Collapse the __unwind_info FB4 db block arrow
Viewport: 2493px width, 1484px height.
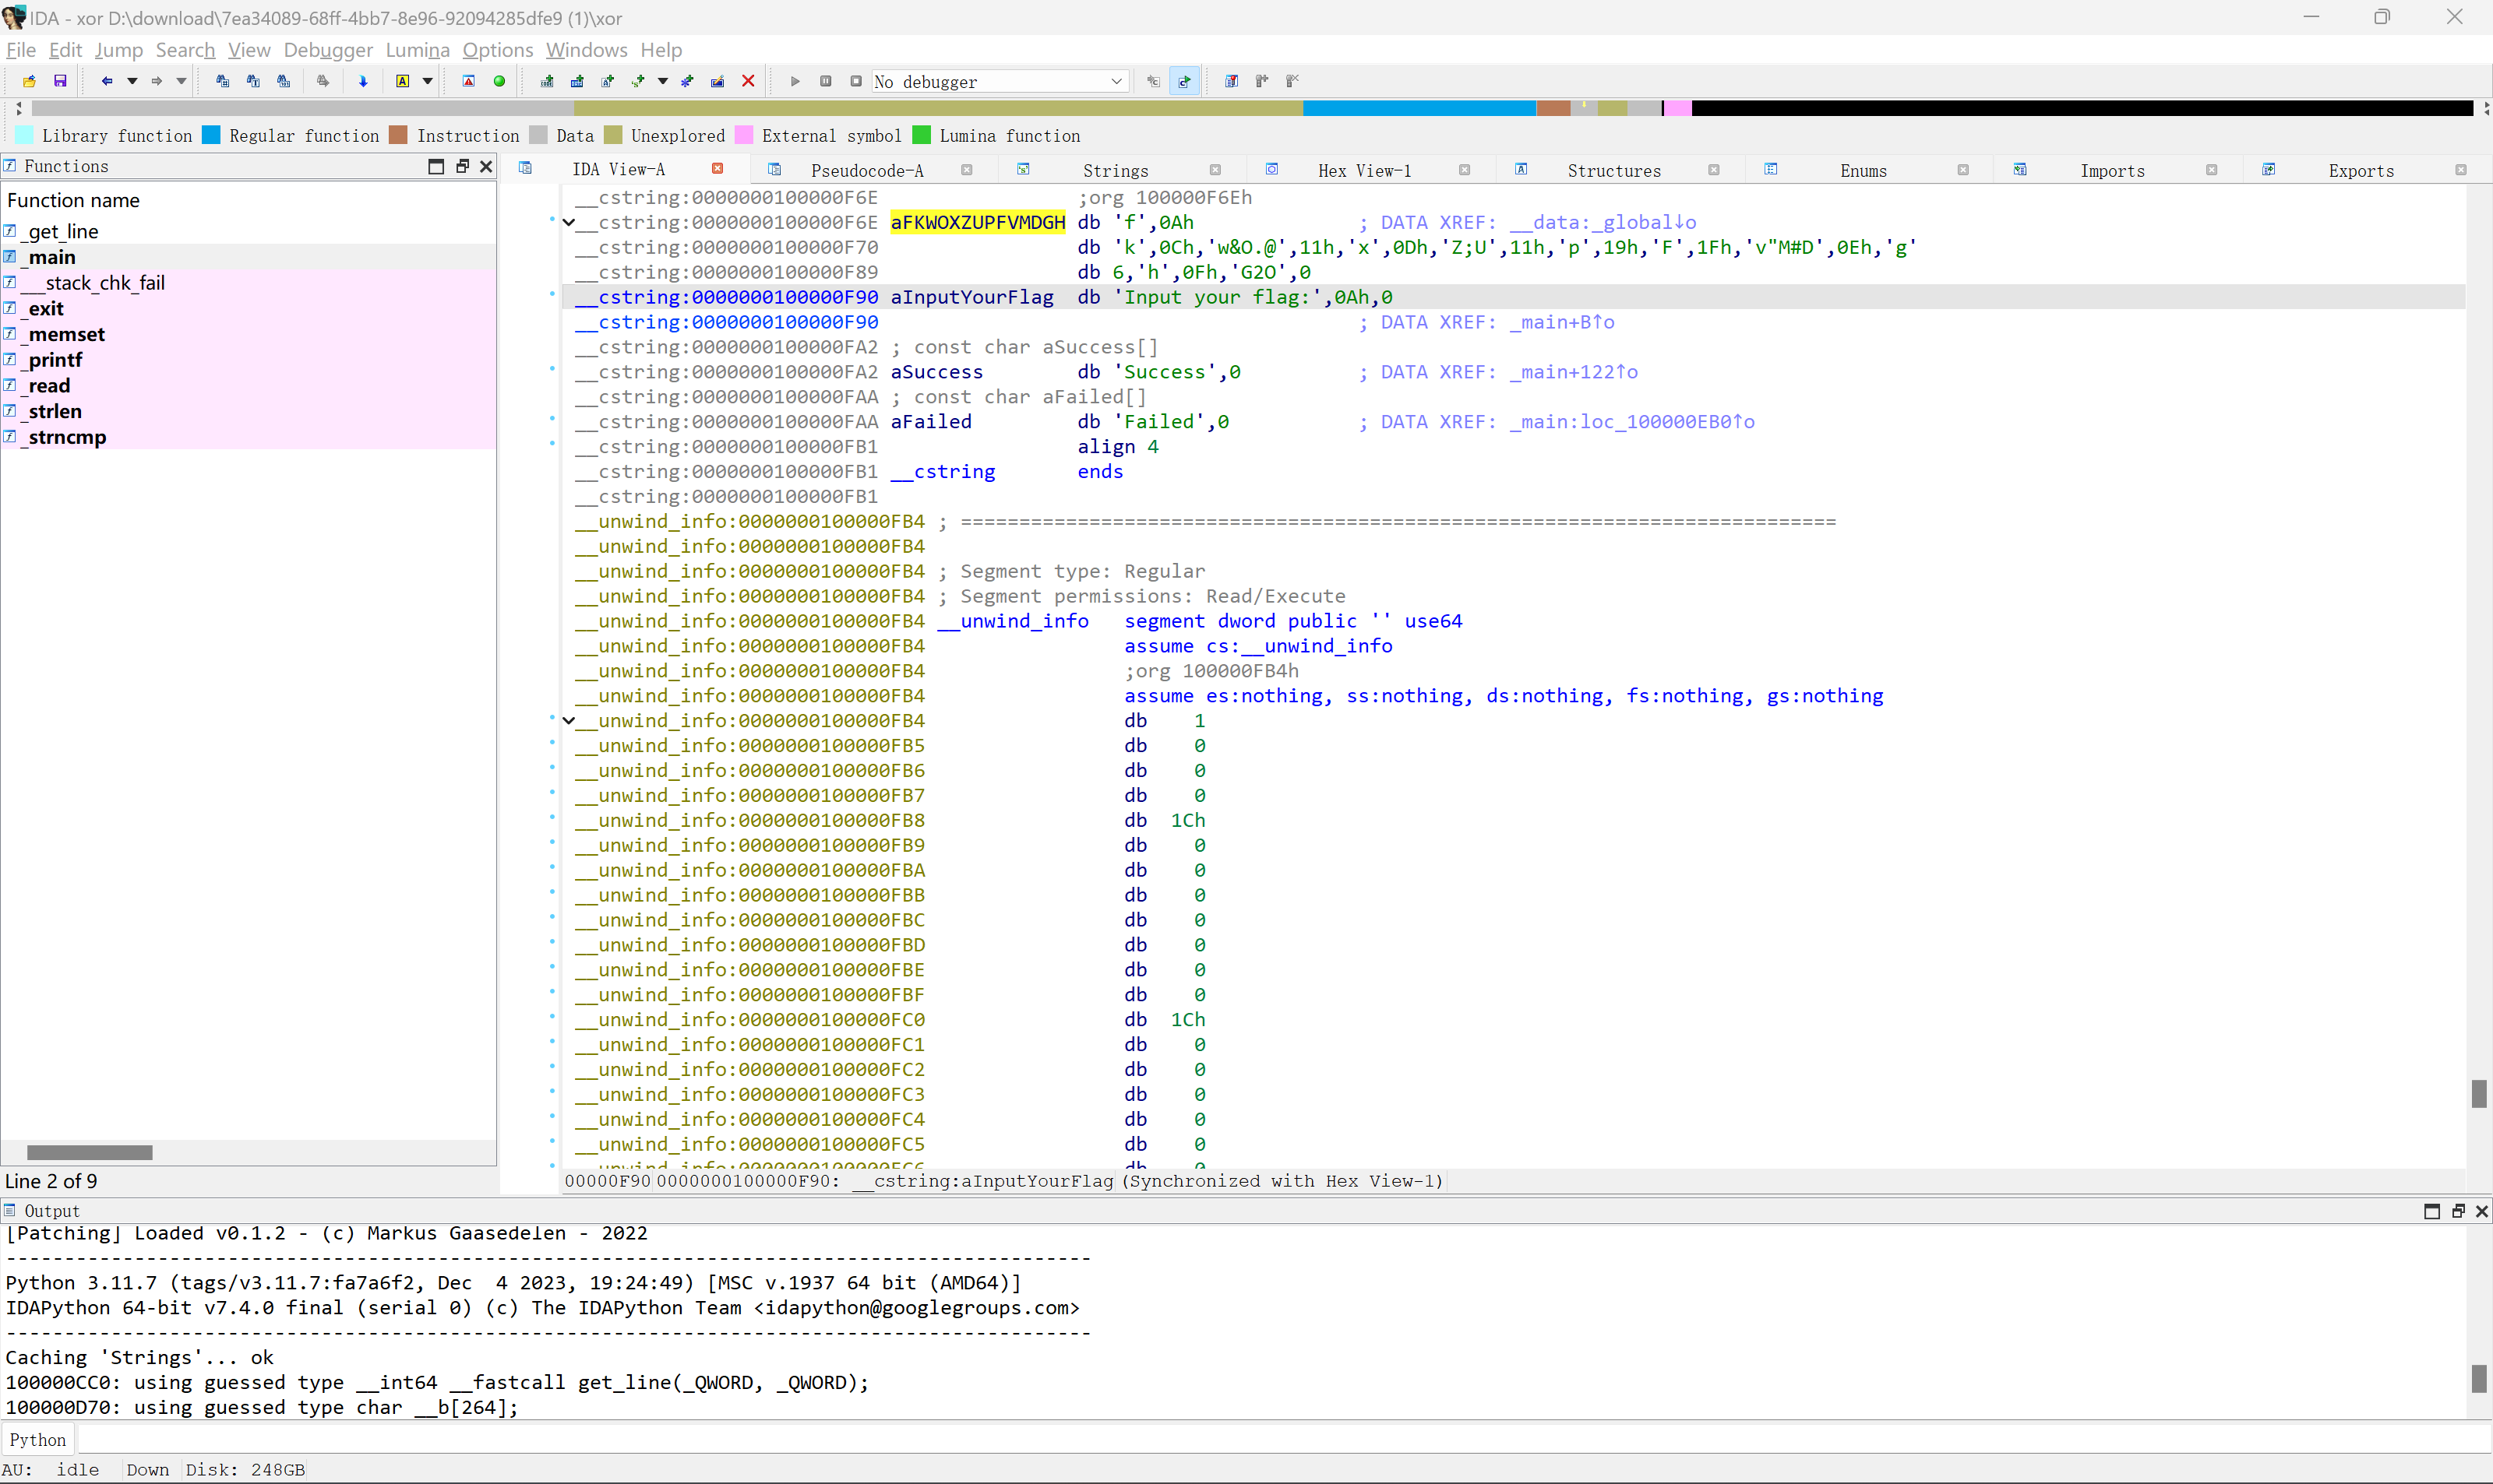tap(568, 720)
